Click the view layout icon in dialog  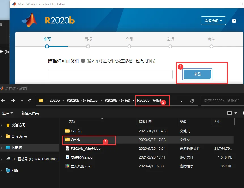[x=229, y=113]
